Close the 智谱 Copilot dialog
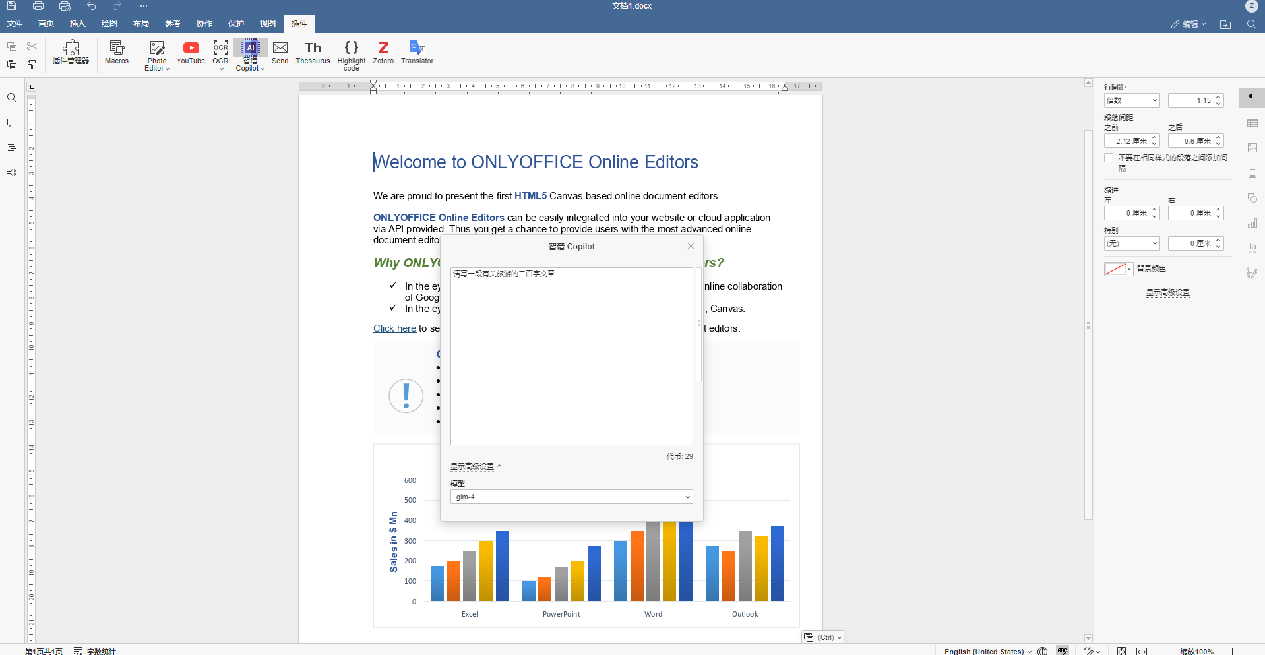The image size is (1265, 655). click(x=691, y=246)
